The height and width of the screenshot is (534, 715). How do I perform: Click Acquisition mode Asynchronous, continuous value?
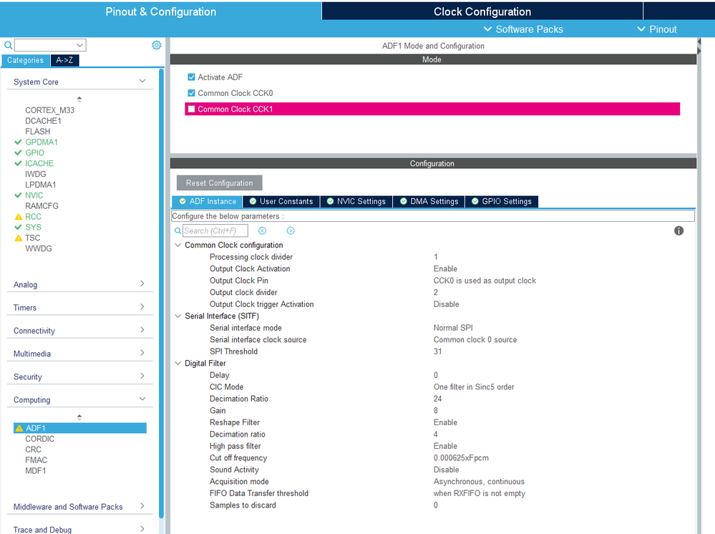(479, 482)
